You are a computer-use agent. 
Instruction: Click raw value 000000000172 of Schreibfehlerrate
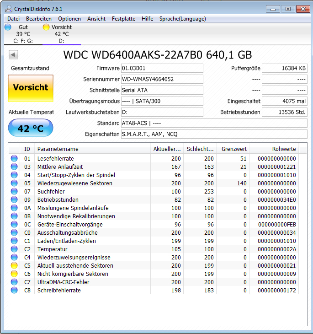click(x=277, y=291)
